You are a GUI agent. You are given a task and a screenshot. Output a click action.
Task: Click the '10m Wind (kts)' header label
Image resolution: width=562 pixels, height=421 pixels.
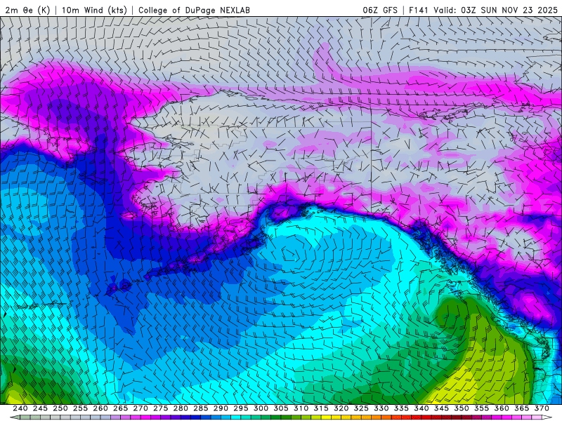click(94, 10)
